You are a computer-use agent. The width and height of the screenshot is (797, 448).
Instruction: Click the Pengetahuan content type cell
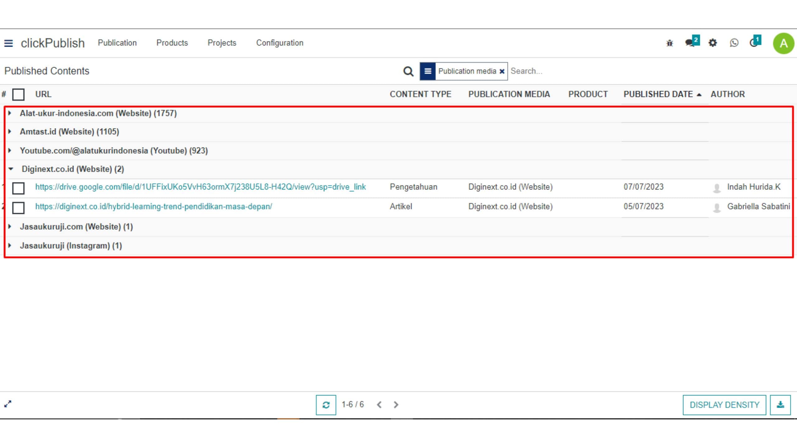tap(413, 187)
